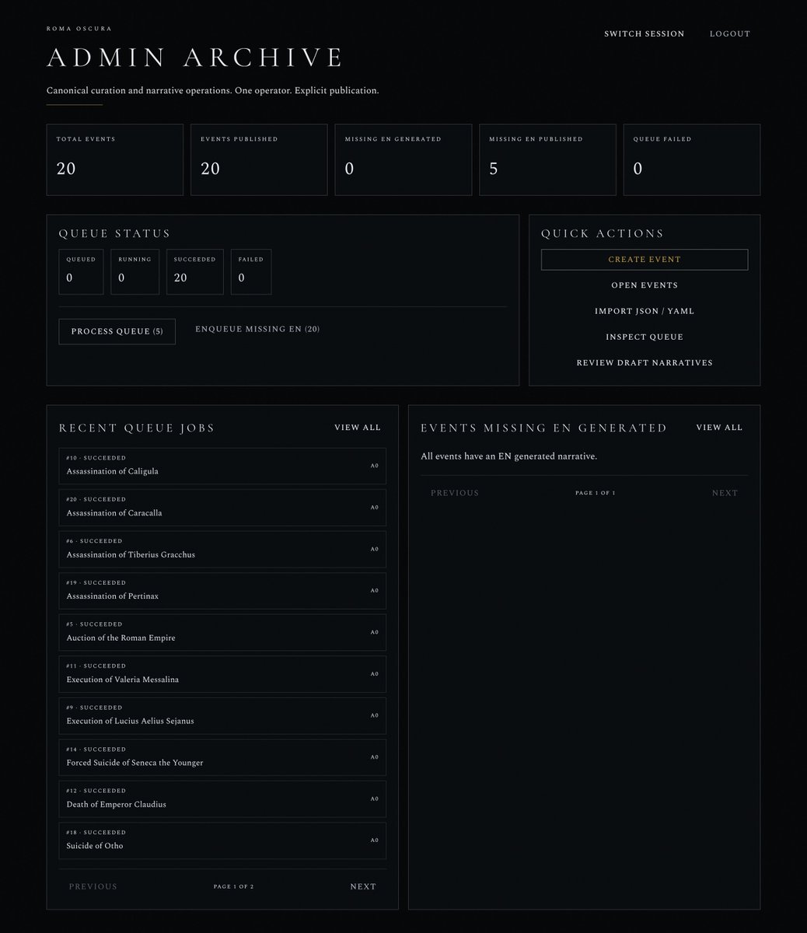Click the Queue Failed stat card

pyautogui.click(x=692, y=159)
